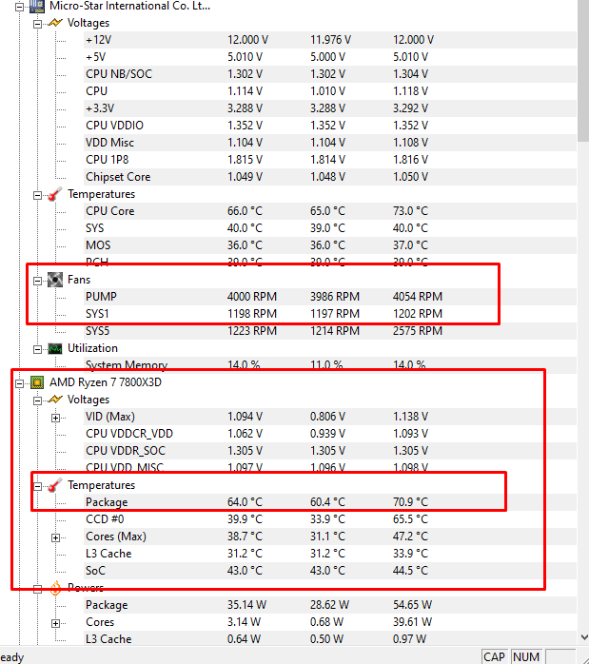Viewport: 589px width, 664px height.
Task: Select the PUMP fan row
Action: tap(330, 297)
